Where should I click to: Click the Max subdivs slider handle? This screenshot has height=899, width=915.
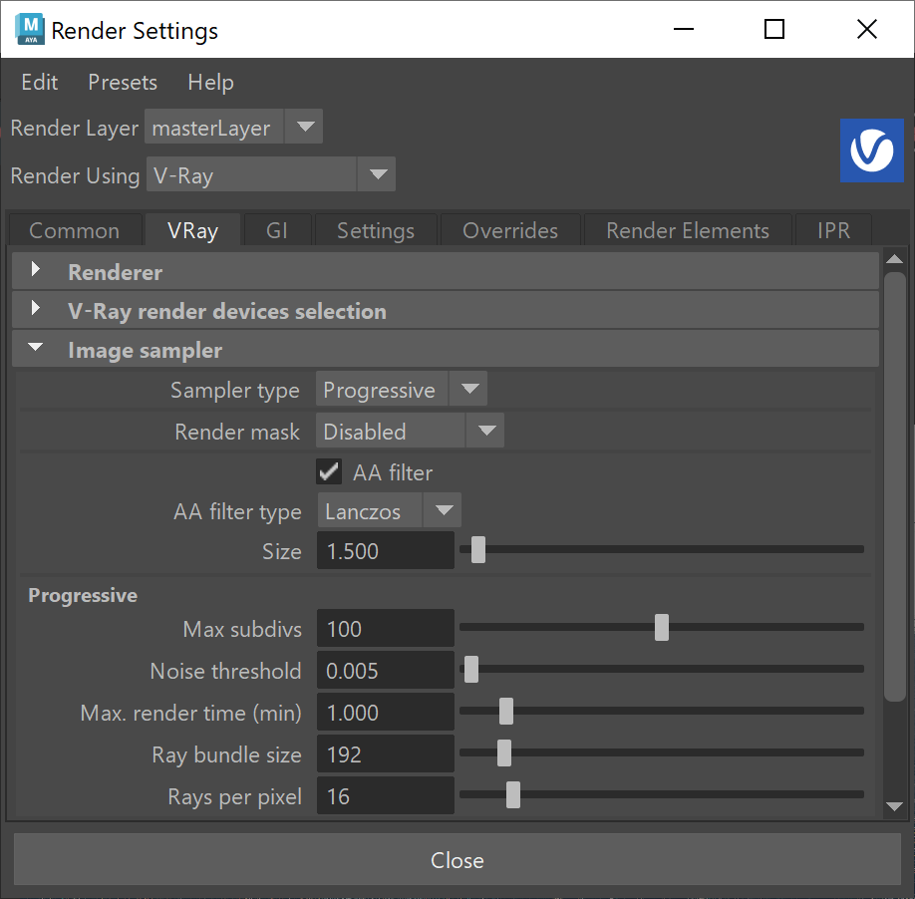661,627
